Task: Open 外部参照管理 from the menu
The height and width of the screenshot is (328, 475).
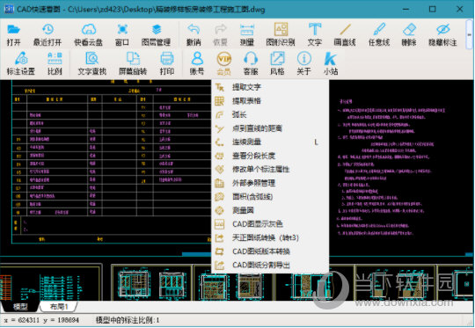Action: tap(270, 183)
